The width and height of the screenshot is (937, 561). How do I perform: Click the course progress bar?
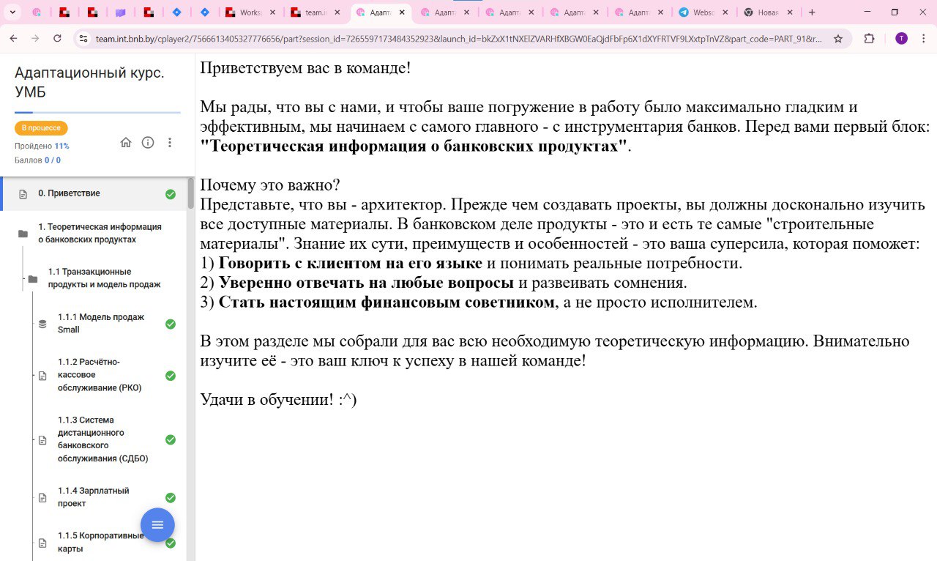click(97, 113)
